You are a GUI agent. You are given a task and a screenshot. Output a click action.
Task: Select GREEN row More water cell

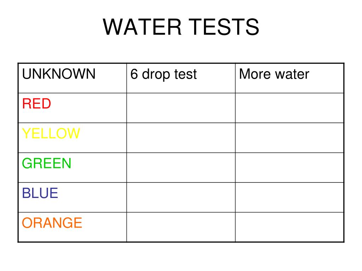click(290, 168)
